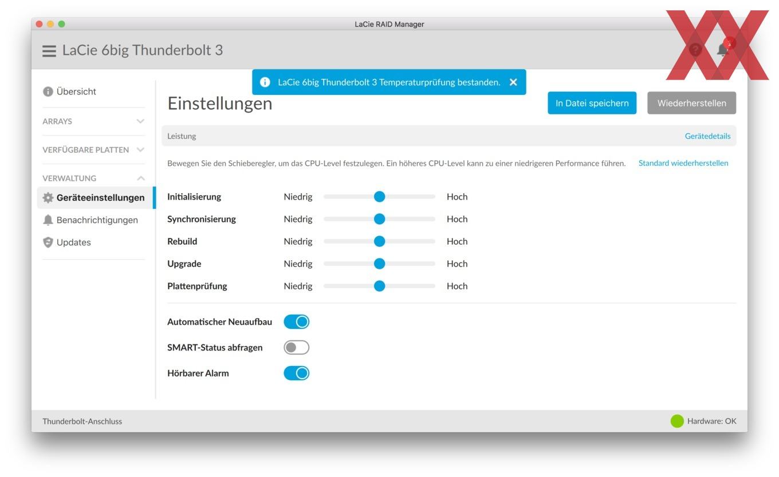Open Benachrichtigungen in the sidebar
This screenshot has height=477, width=779.
[x=97, y=220]
